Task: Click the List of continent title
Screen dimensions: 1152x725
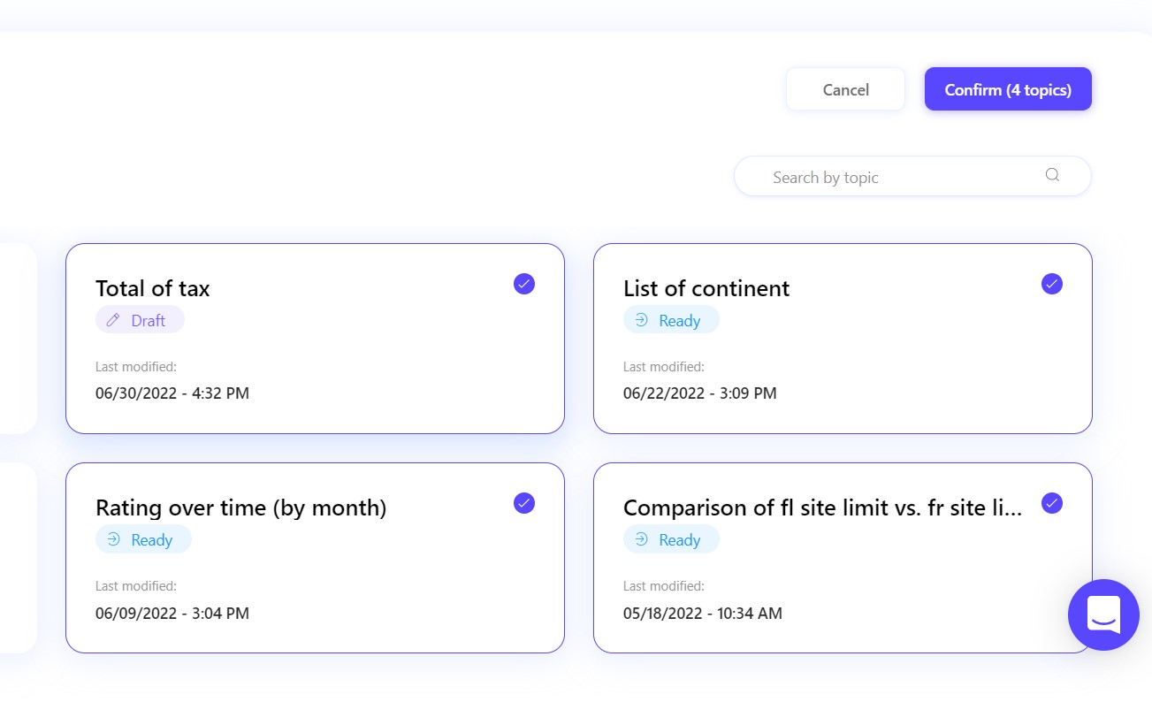Action: click(706, 288)
